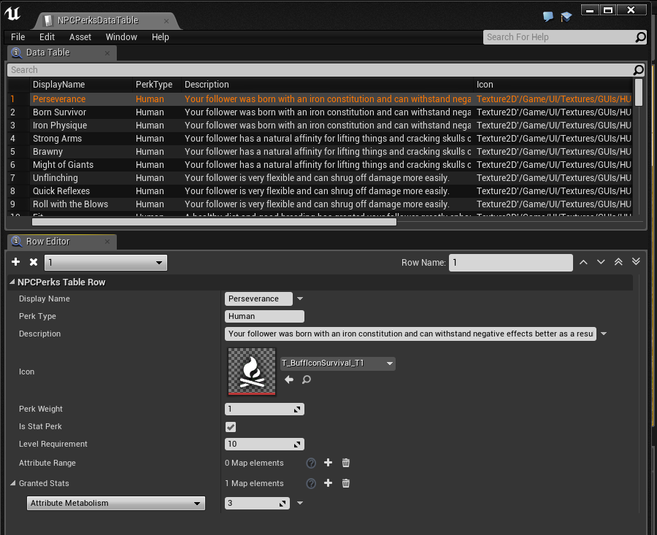Open the Asset menu
The width and height of the screenshot is (657, 535).
tap(80, 37)
